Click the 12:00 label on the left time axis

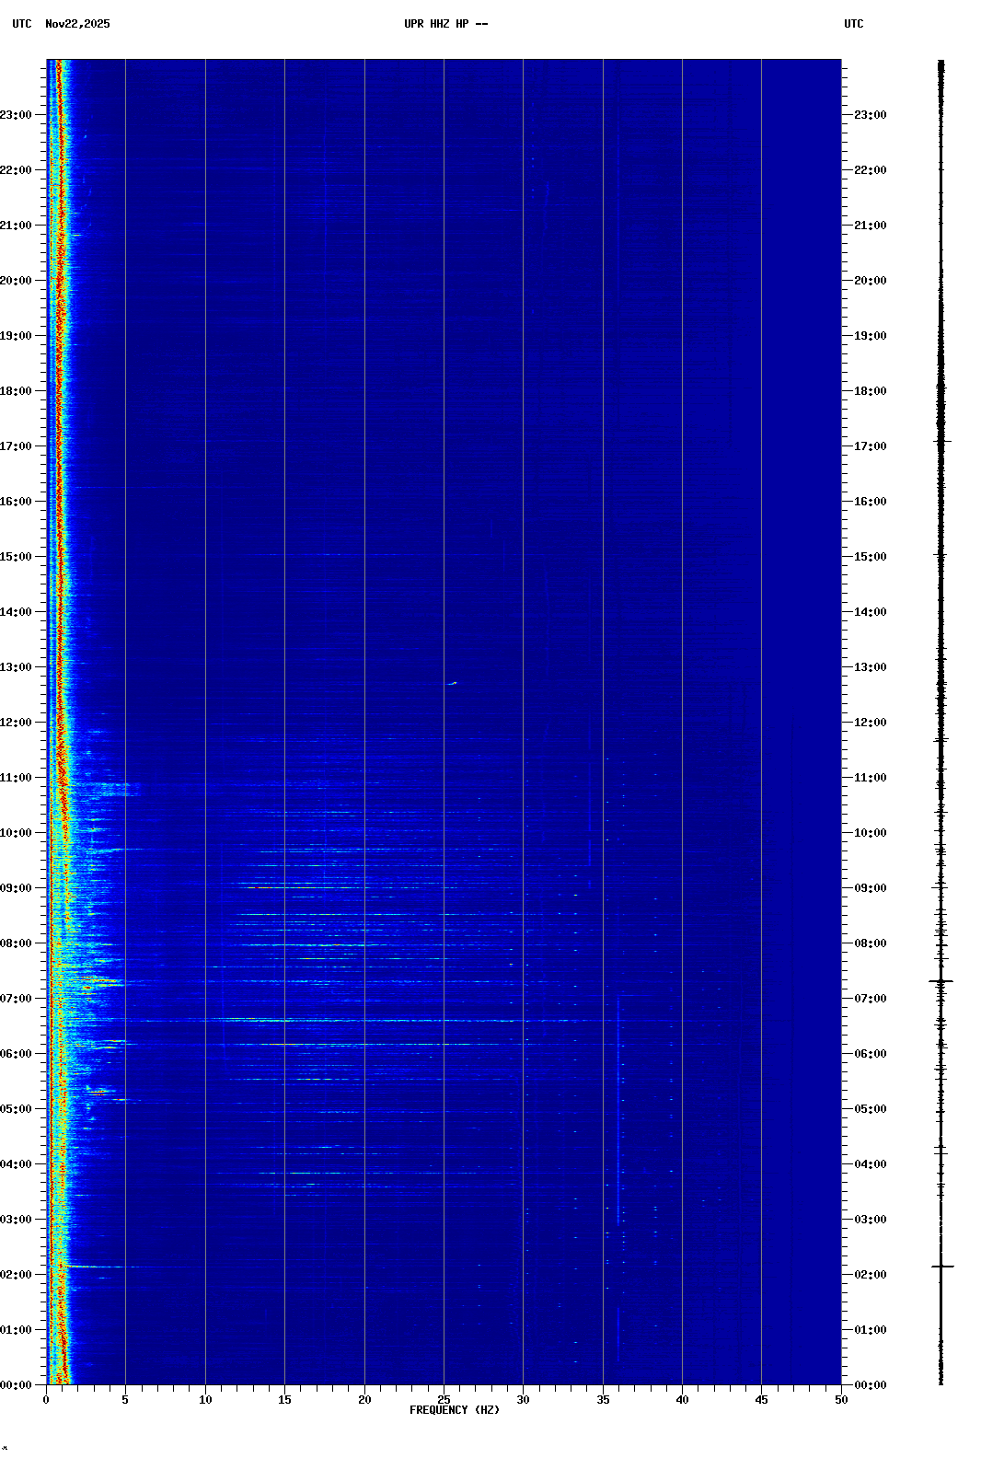[x=16, y=723]
